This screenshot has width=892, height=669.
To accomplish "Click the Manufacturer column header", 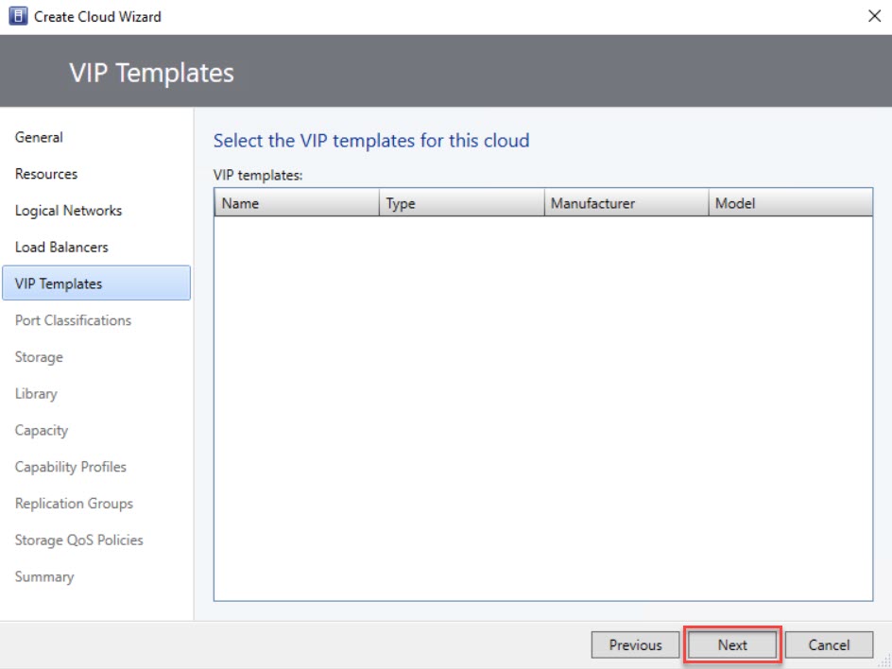I will 625,203.
